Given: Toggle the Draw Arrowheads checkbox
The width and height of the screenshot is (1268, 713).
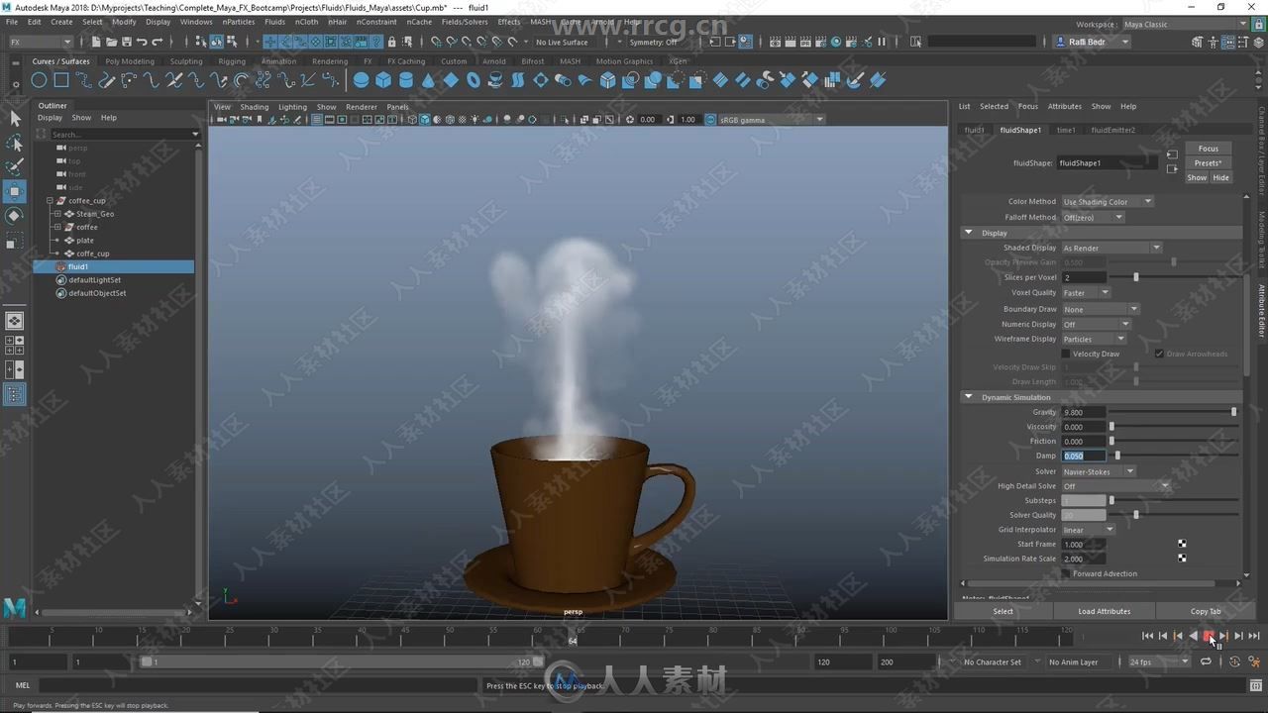Looking at the screenshot, I should click(x=1159, y=354).
